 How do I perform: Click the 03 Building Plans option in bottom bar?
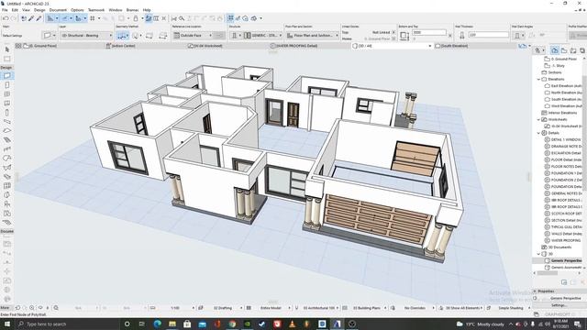366,308
